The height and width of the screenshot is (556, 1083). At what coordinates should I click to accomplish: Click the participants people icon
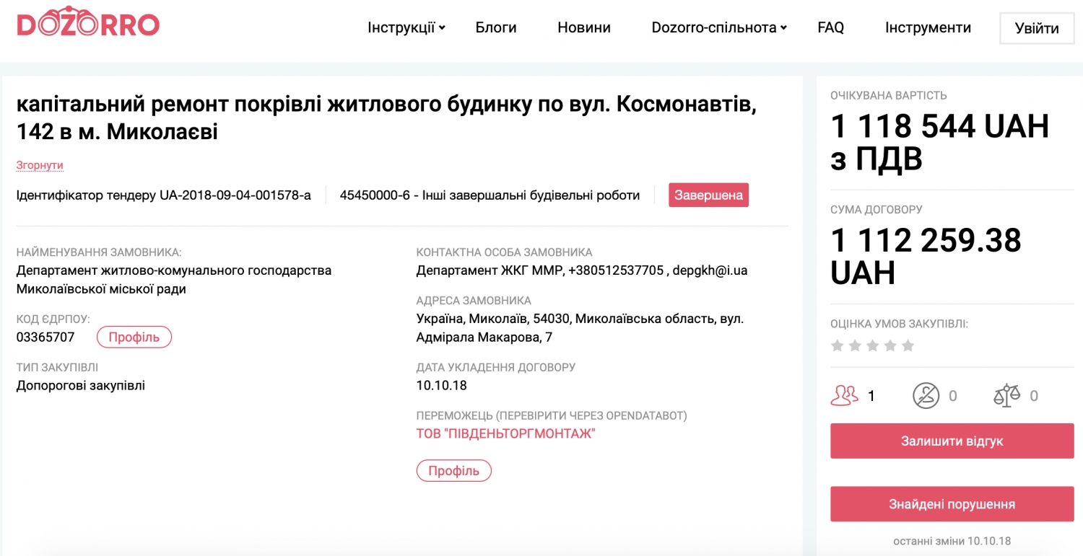click(845, 395)
